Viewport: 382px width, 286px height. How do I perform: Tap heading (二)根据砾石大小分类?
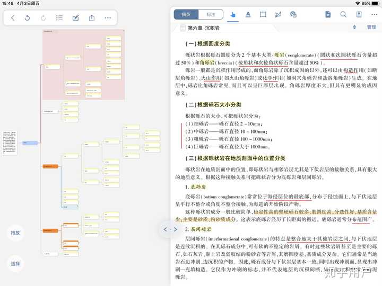213,105
